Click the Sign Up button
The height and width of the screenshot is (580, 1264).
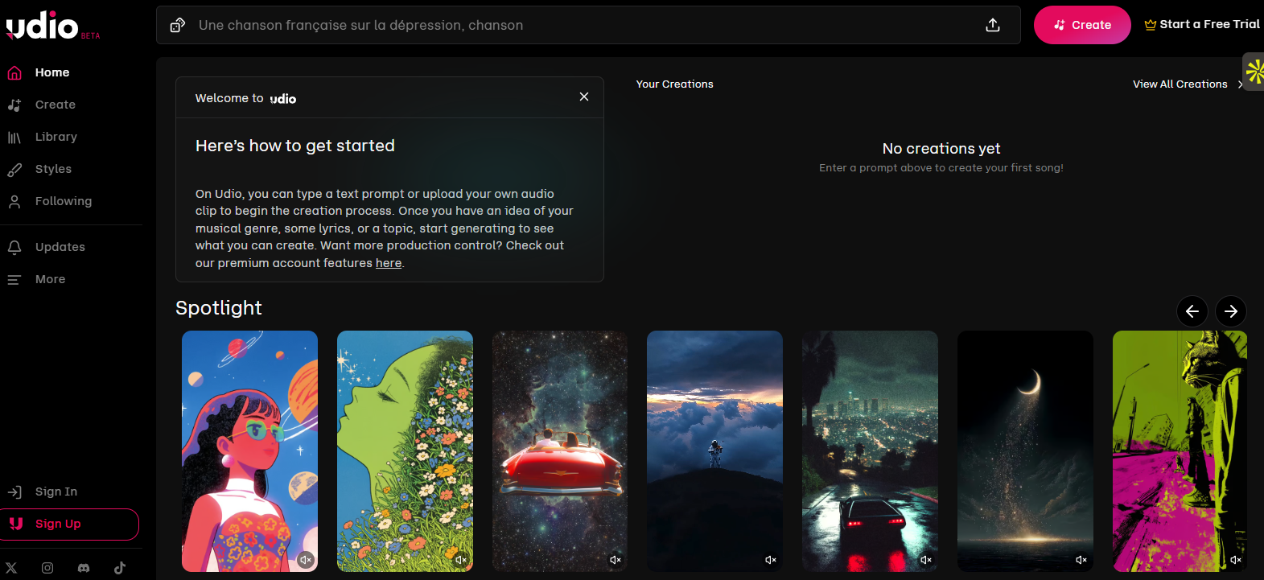coord(70,524)
